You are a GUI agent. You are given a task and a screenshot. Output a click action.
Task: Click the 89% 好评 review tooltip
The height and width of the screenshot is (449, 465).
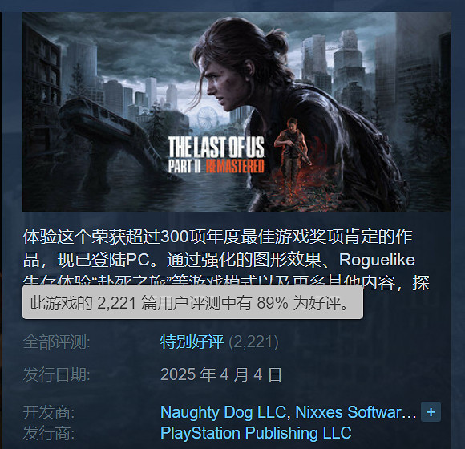click(192, 302)
